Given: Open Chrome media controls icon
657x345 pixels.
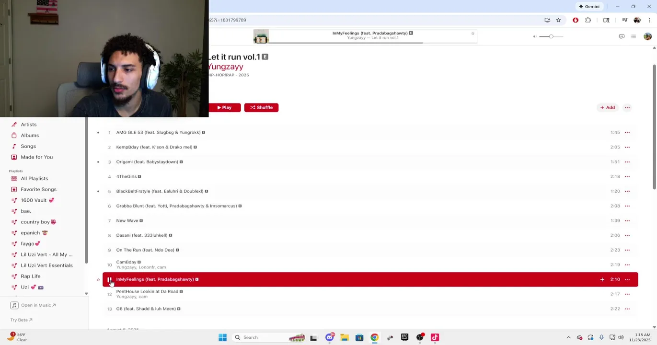Looking at the screenshot, I should coord(624,20).
